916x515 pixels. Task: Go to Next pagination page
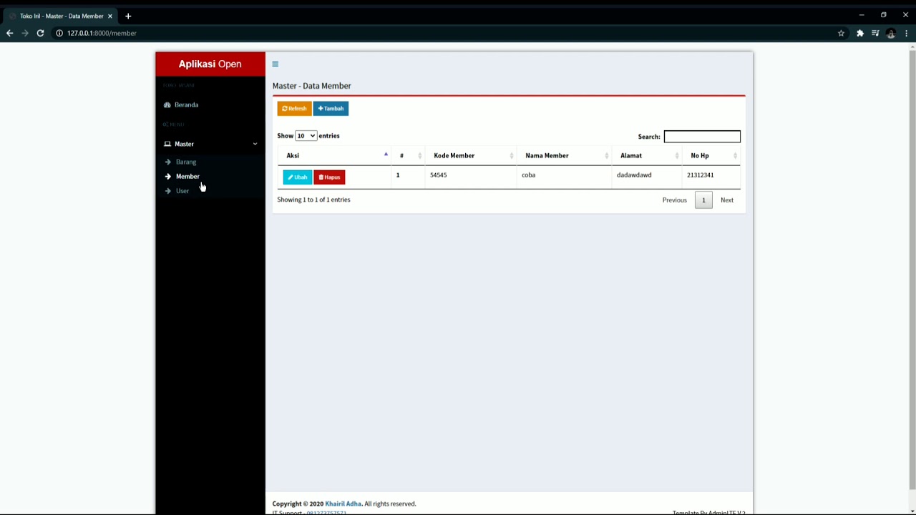pyautogui.click(x=726, y=200)
